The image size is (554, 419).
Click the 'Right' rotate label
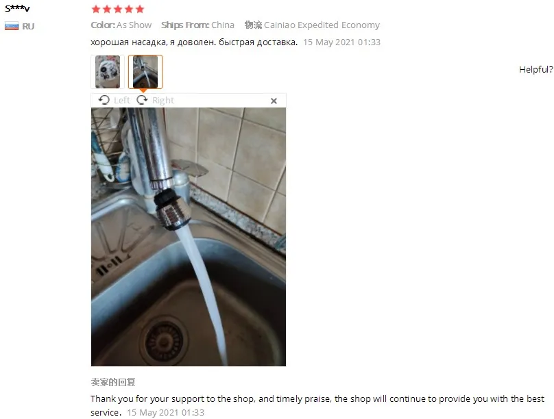(163, 101)
